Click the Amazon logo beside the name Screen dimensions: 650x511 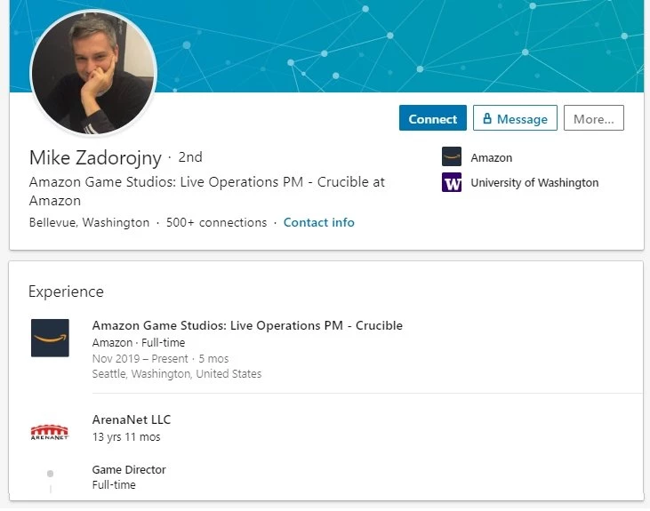pyautogui.click(x=452, y=157)
